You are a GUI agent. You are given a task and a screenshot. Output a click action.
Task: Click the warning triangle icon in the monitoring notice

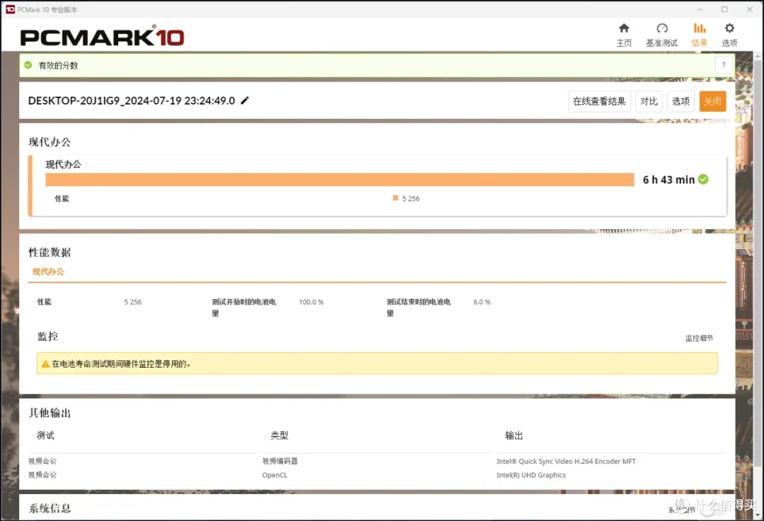point(45,364)
